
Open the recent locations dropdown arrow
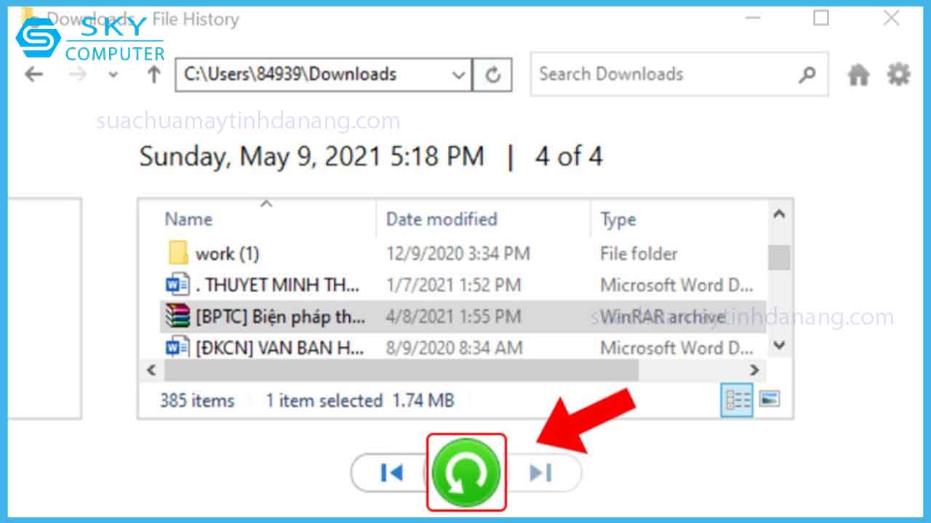coord(113,75)
